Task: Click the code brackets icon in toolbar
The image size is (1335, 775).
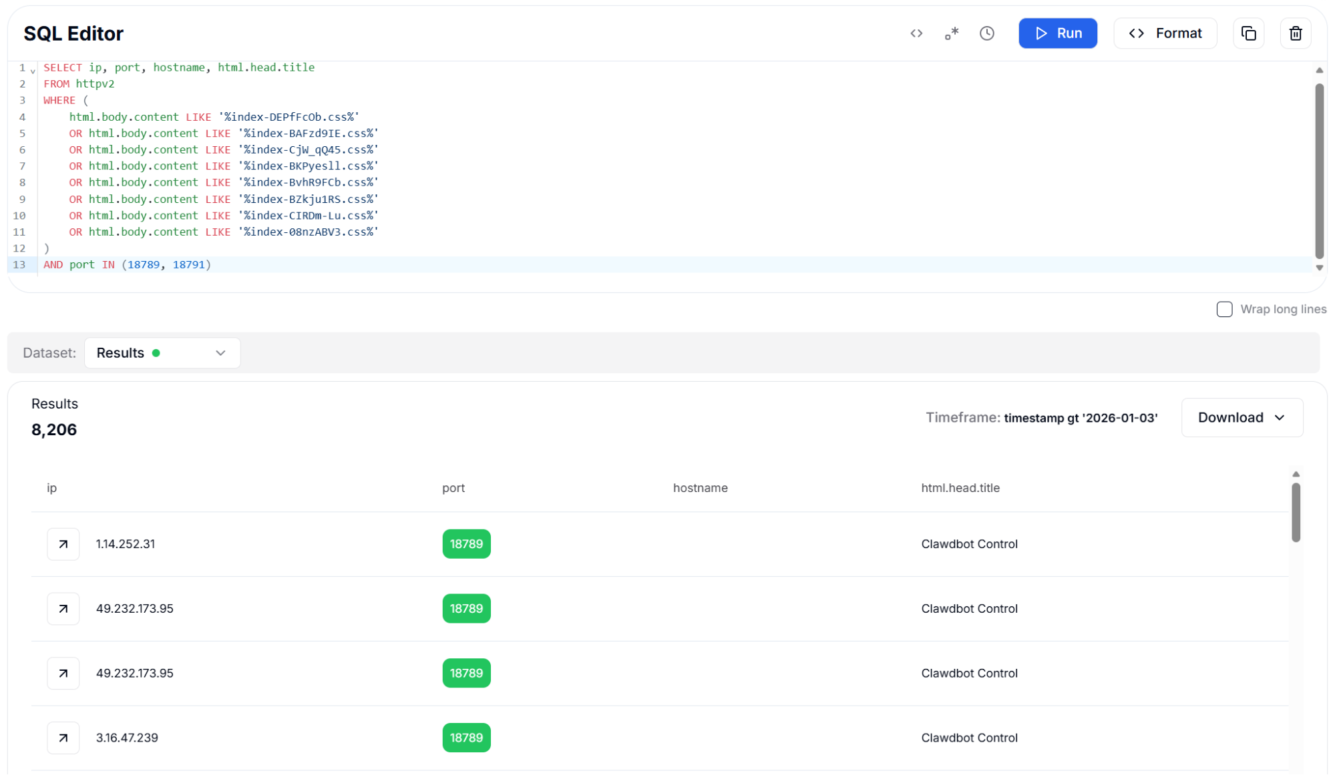Action: coord(916,33)
